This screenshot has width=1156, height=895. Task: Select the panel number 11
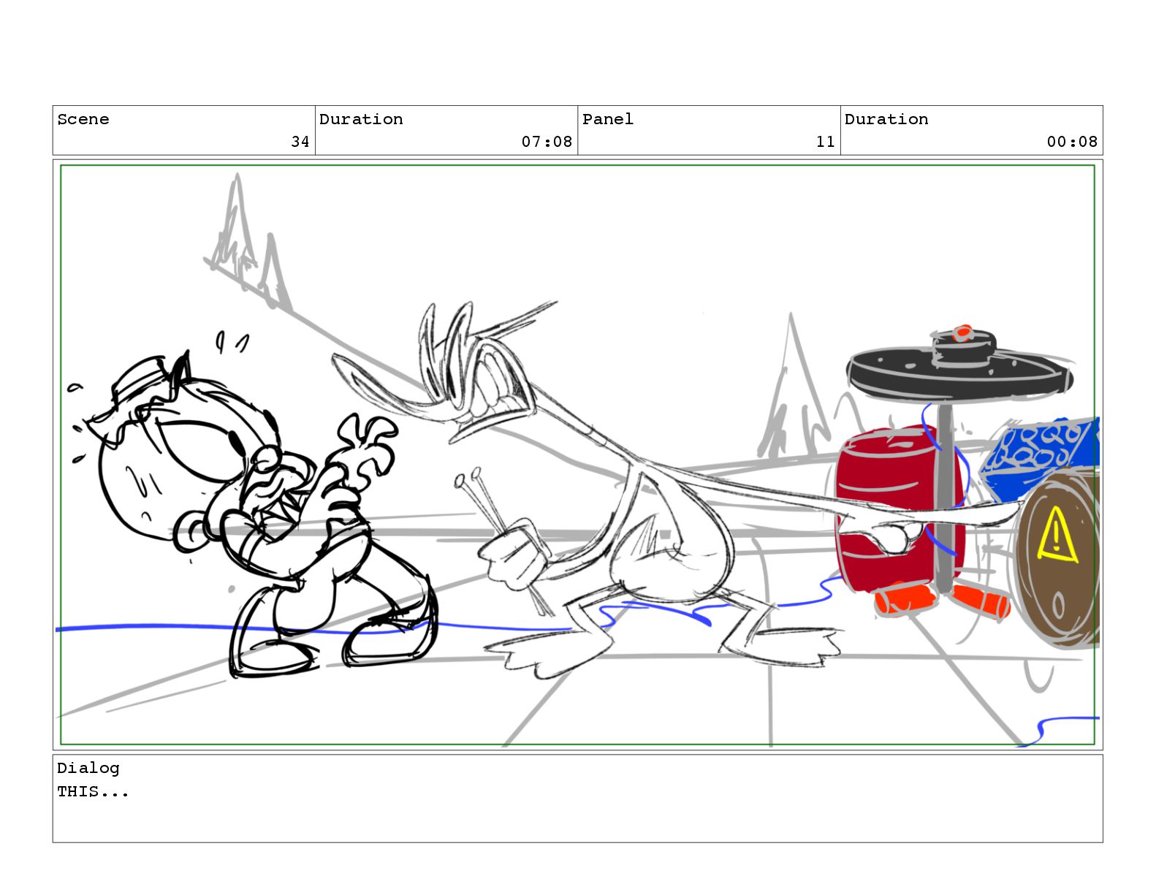click(x=826, y=142)
